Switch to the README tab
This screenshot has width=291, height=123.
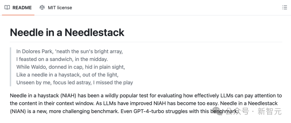coord(18,8)
